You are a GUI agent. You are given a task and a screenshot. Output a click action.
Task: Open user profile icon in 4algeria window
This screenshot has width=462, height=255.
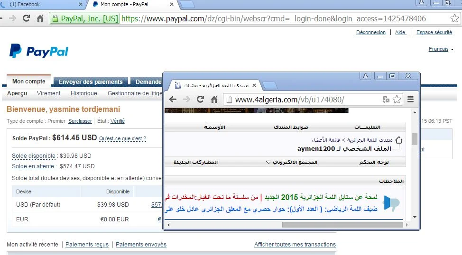coord(366,76)
